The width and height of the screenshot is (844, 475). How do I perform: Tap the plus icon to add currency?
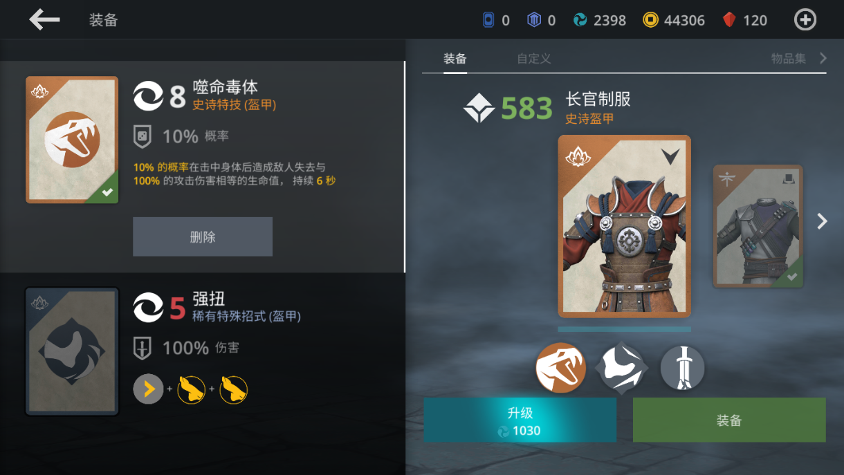pyautogui.click(x=805, y=20)
